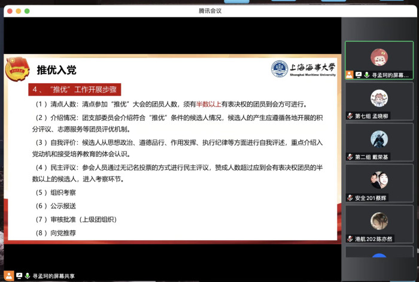
Task: Close the 腾讯会议 window with red button
Action: click(x=10, y=11)
